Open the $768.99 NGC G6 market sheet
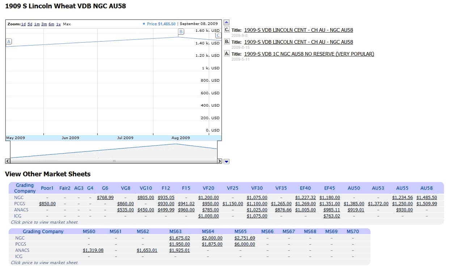The image size is (449, 267). click(x=105, y=197)
